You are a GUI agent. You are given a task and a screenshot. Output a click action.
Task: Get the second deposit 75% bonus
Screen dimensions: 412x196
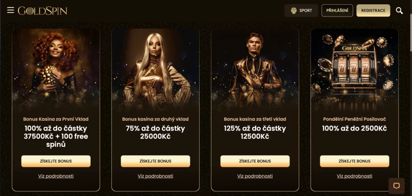tap(155, 161)
